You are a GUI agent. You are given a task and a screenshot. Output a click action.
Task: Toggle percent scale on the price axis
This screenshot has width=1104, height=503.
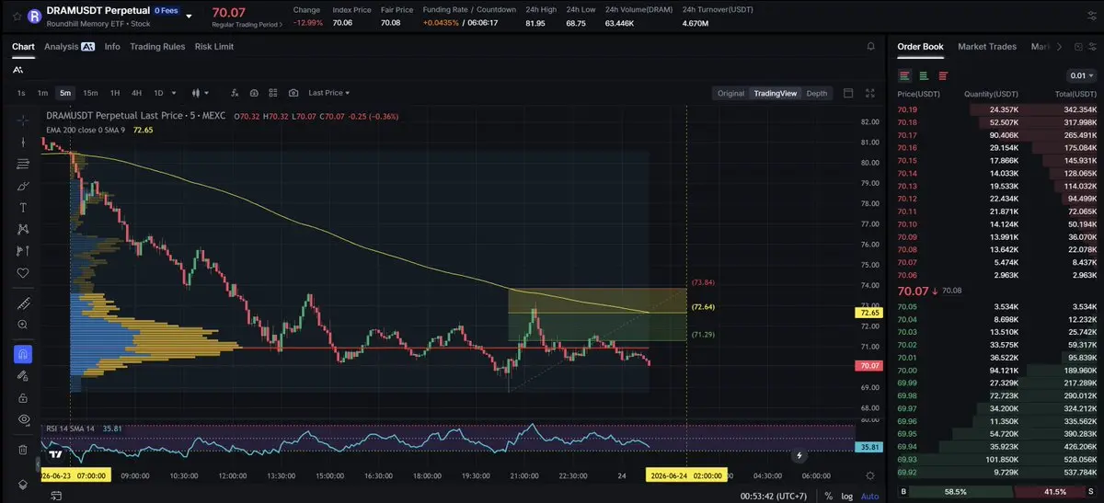pyautogui.click(x=828, y=496)
